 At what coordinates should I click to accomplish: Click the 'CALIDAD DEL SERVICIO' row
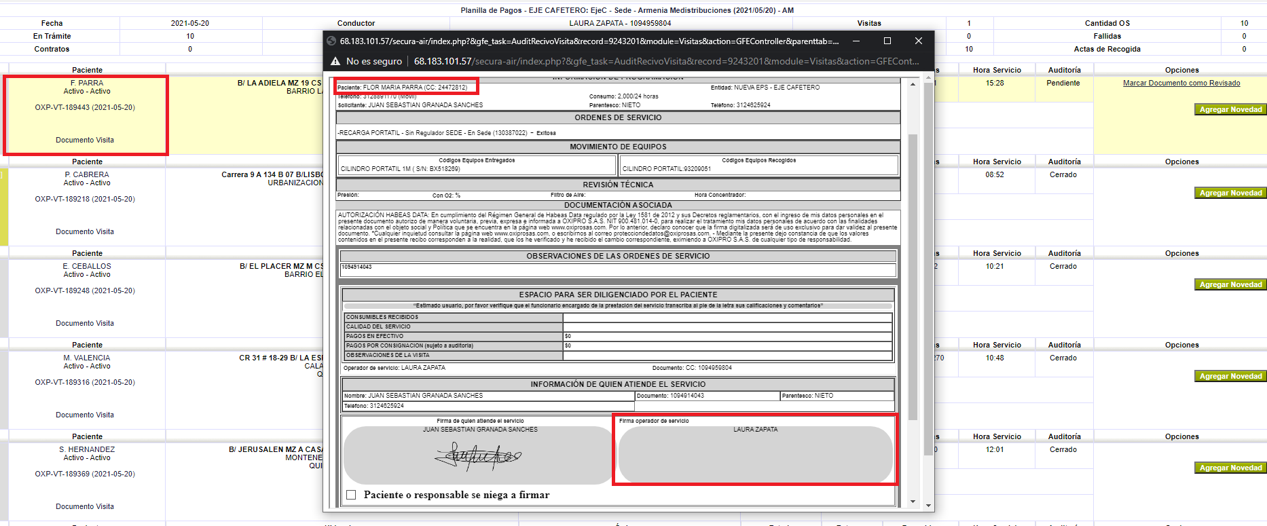[x=618, y=326]
